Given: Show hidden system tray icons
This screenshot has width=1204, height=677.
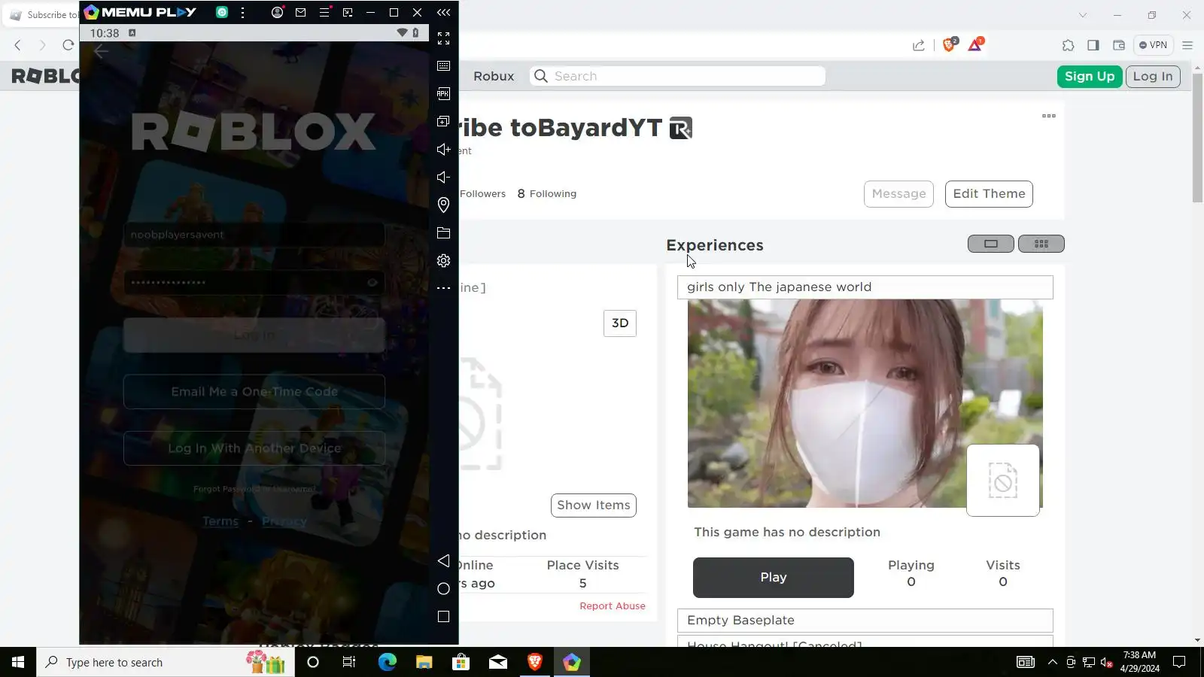Looking at the screenshot, I should pos(1053,662).
